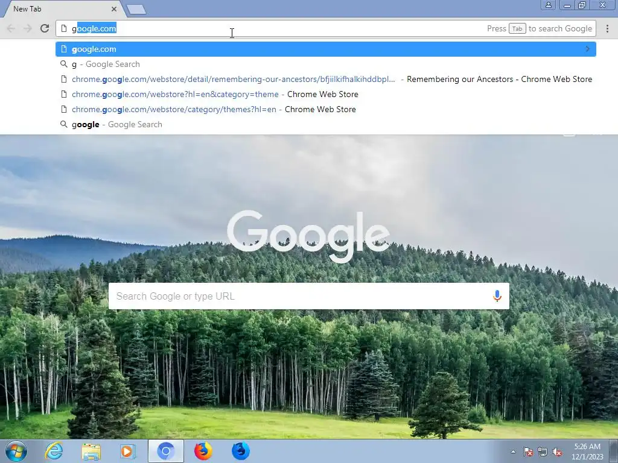Click search icon beside 'g' suggestion
Image resolution: width=618 pixels, height=463 pixels.
(63, 64)
